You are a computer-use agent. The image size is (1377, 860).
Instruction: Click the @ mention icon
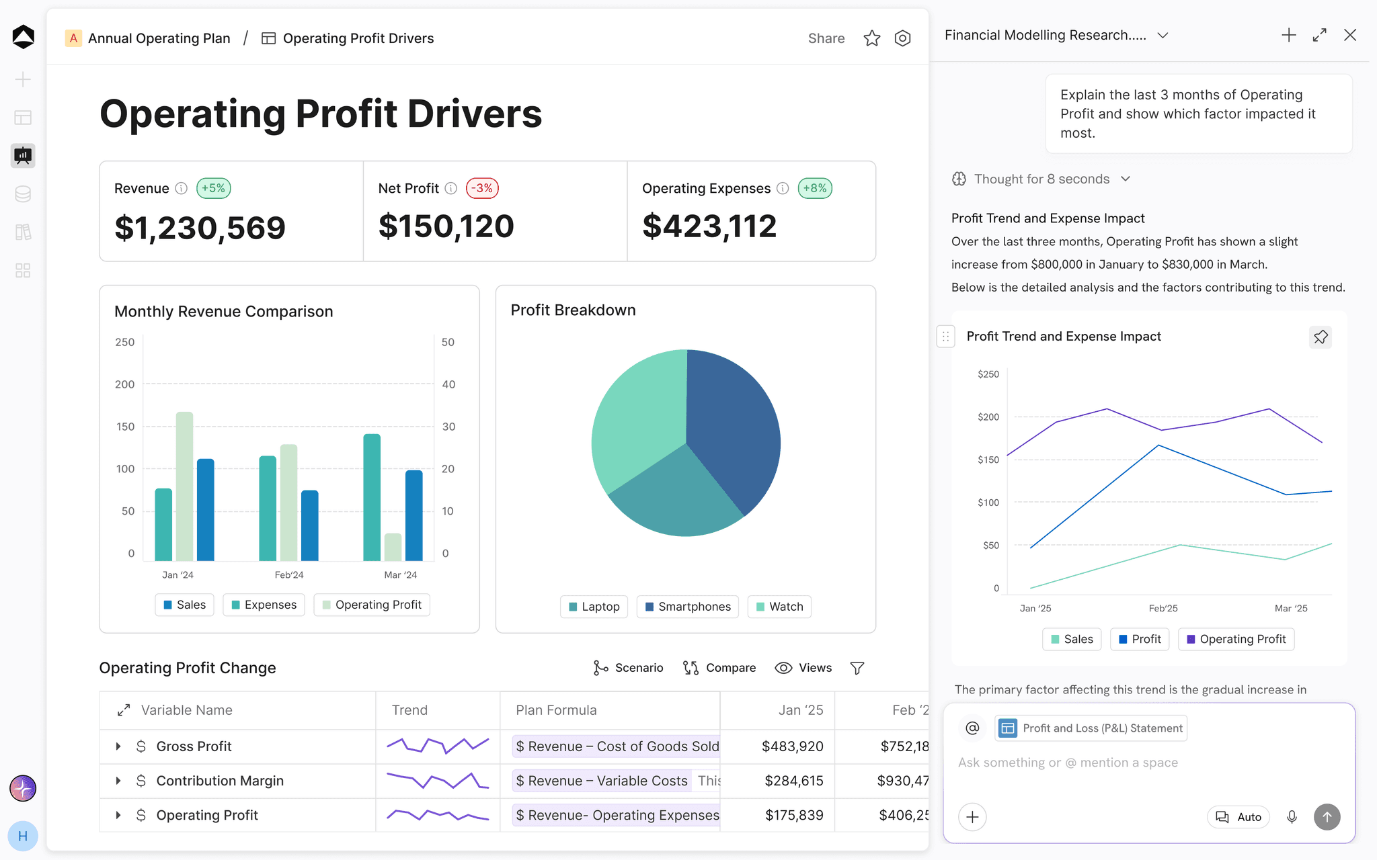(972, 728)
